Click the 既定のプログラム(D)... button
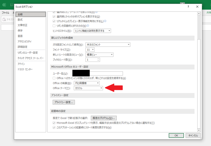The width and height of the screenshot is (211, 146). pyautogui.click(x=104, y=118)
